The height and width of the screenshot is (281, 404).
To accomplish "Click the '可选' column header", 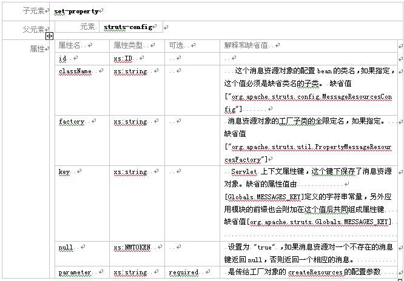I will coord(176,45).
